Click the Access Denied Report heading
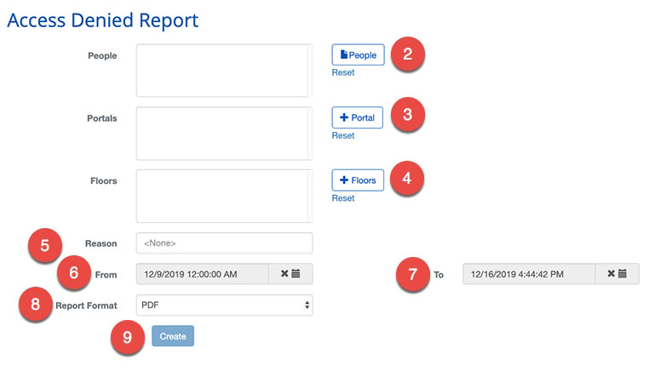The width and height of the screenshot is (655, 371). (x=103, y=20)
